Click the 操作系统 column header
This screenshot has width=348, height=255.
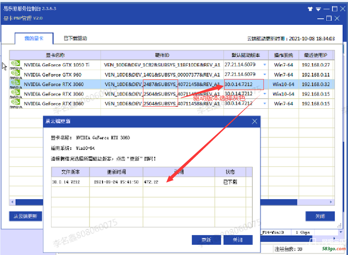(283, 55)
